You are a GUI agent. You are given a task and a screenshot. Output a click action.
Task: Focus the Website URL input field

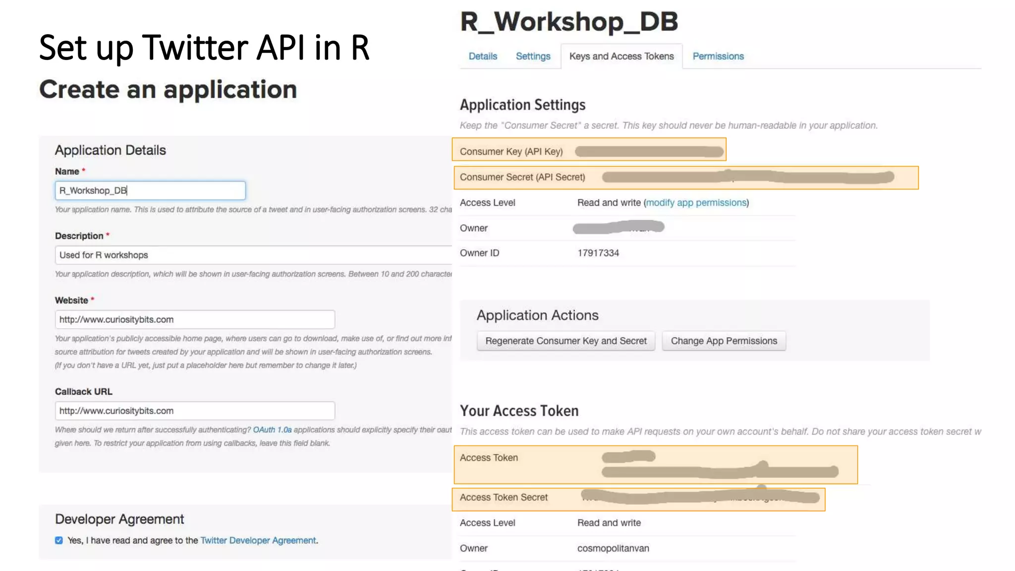pos(195,319)
